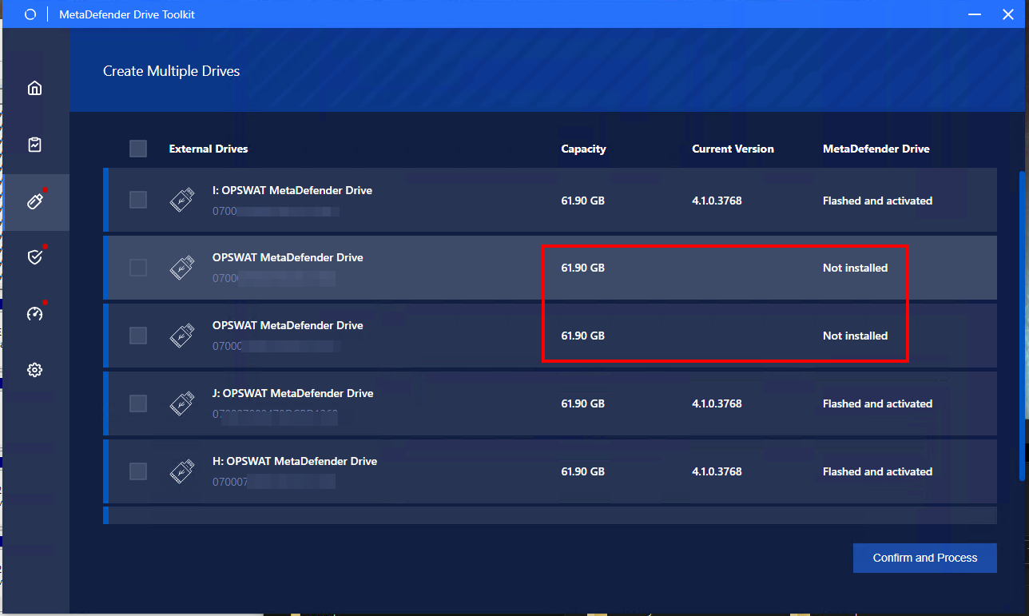Close the MetaDefender Drive Toolkit window
The width and height of the screenshot is (1029, 616).
point(1008,14)
